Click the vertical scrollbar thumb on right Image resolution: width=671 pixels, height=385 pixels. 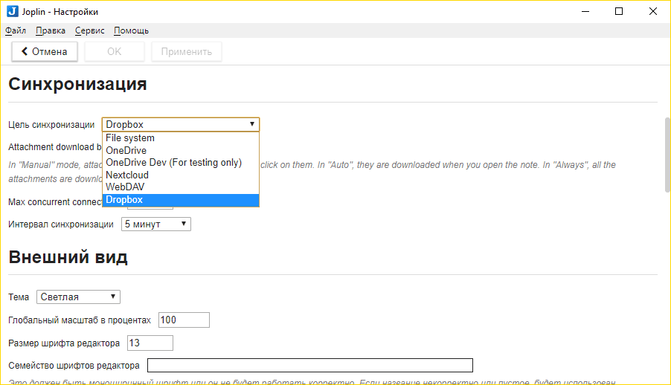pos(667,155)
